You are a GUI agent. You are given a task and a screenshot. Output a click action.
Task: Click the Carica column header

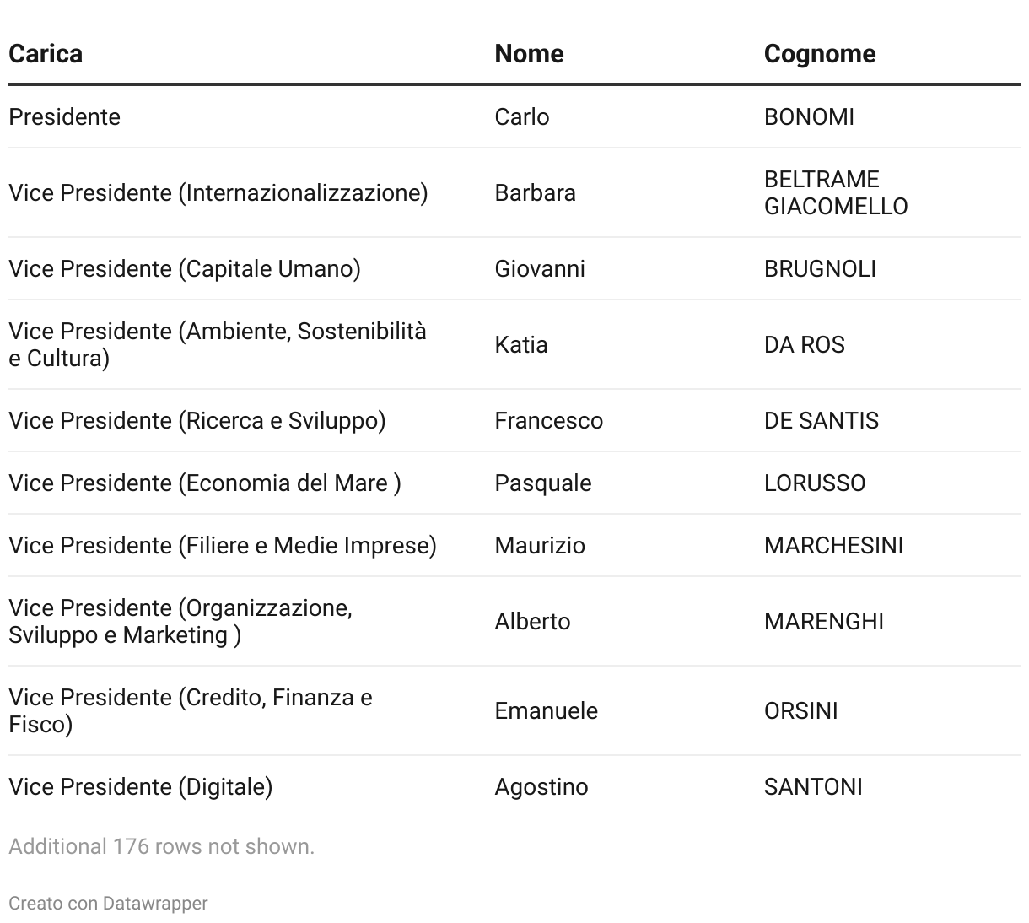click(46, 54)
